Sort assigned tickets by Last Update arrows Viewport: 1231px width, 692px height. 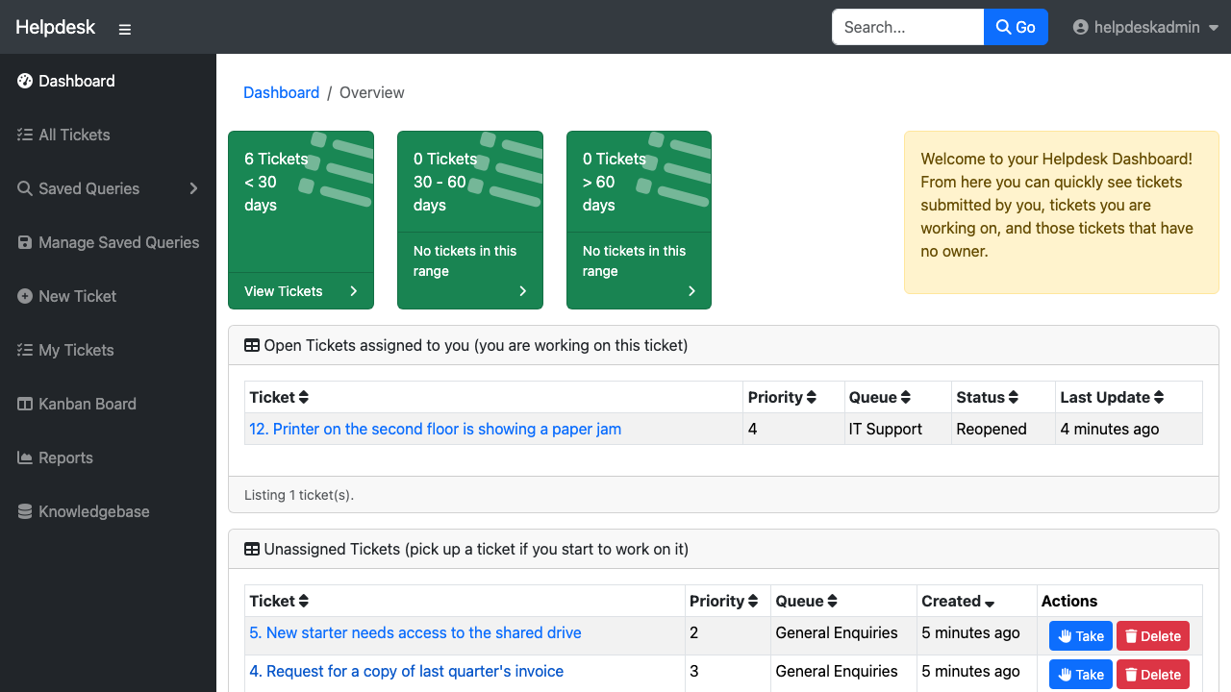[1160, 397]
